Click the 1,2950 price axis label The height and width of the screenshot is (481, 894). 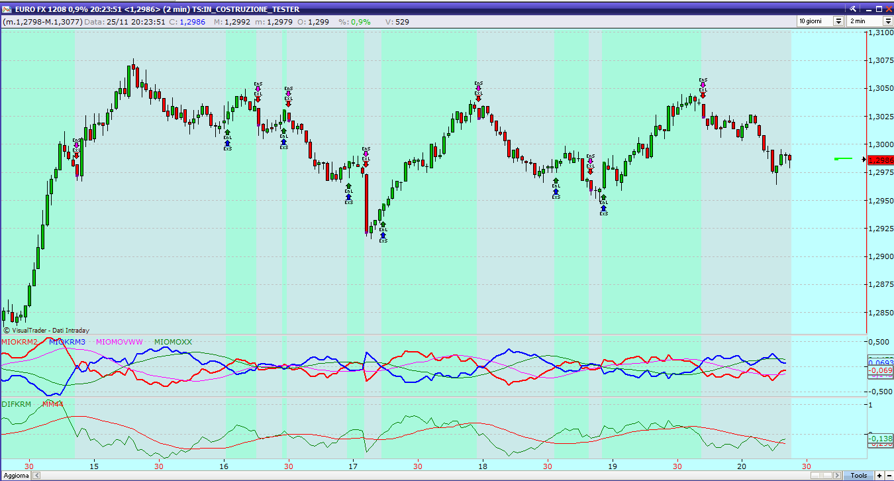[x=880, y=200]
